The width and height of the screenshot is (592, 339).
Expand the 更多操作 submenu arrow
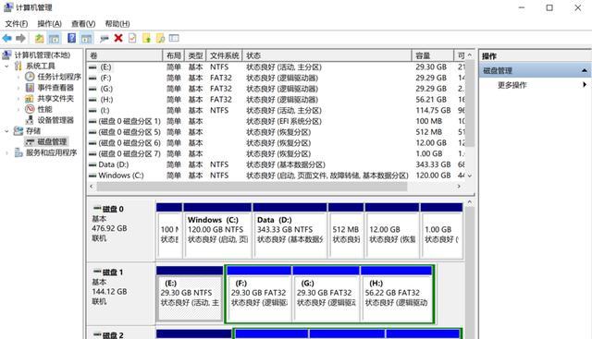[585, 84]
